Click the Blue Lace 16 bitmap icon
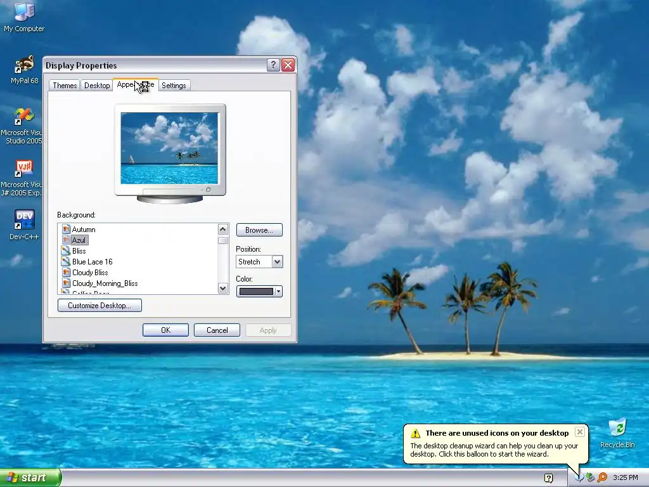Screen dimensions: 649x487 point(66,261)
